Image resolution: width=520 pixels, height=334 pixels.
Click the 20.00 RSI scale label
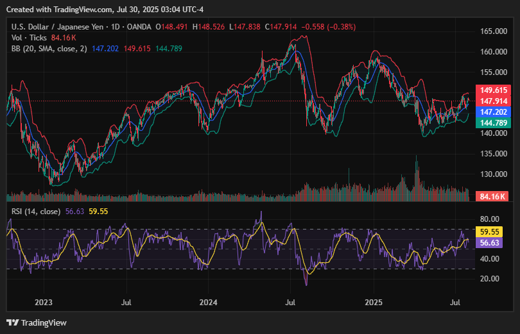490,279
